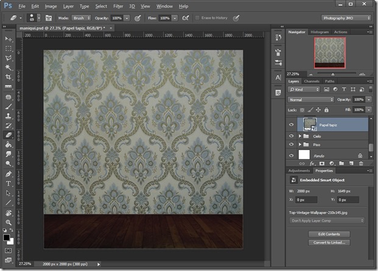Switch to the Histogram tab
The image size is (378, 271).
tap(320, 32)
